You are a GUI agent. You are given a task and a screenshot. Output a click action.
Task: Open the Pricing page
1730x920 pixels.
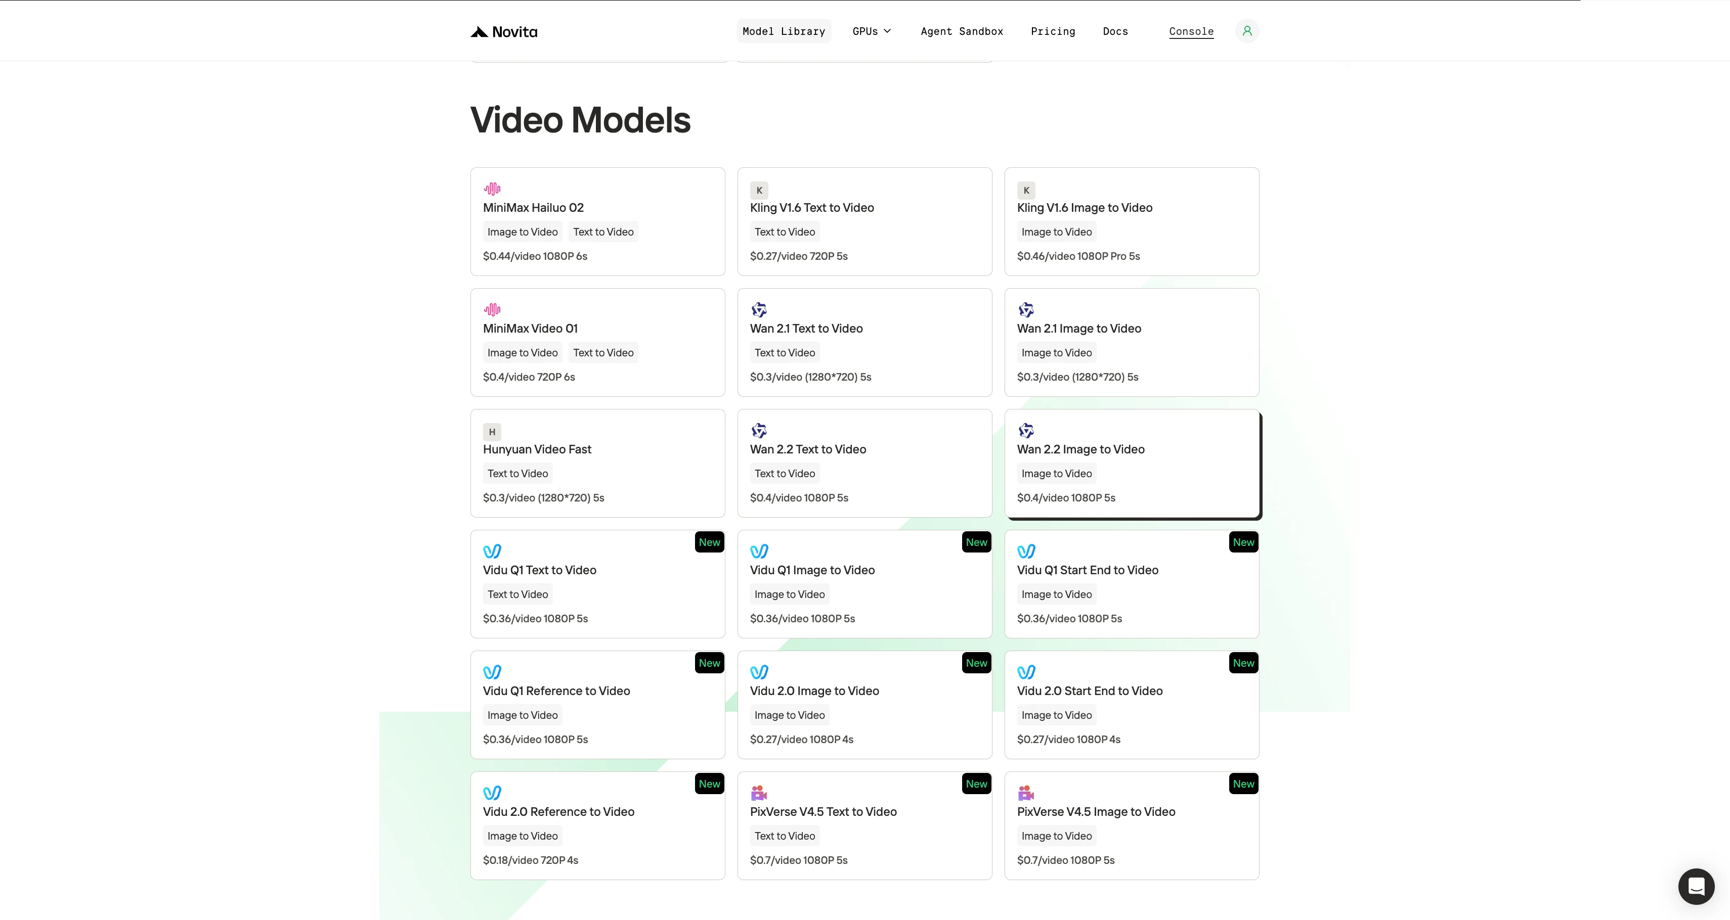pos(1053,31)
